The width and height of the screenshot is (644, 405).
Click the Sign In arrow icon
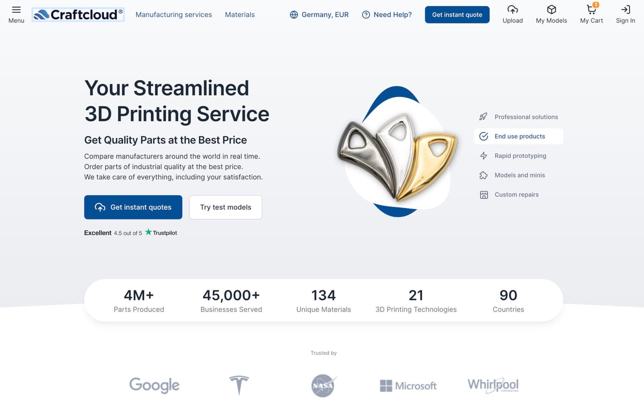(625, 10)
